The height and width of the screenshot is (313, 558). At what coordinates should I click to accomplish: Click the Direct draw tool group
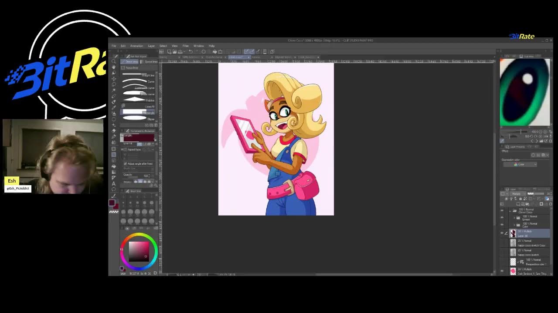(130, 62)
